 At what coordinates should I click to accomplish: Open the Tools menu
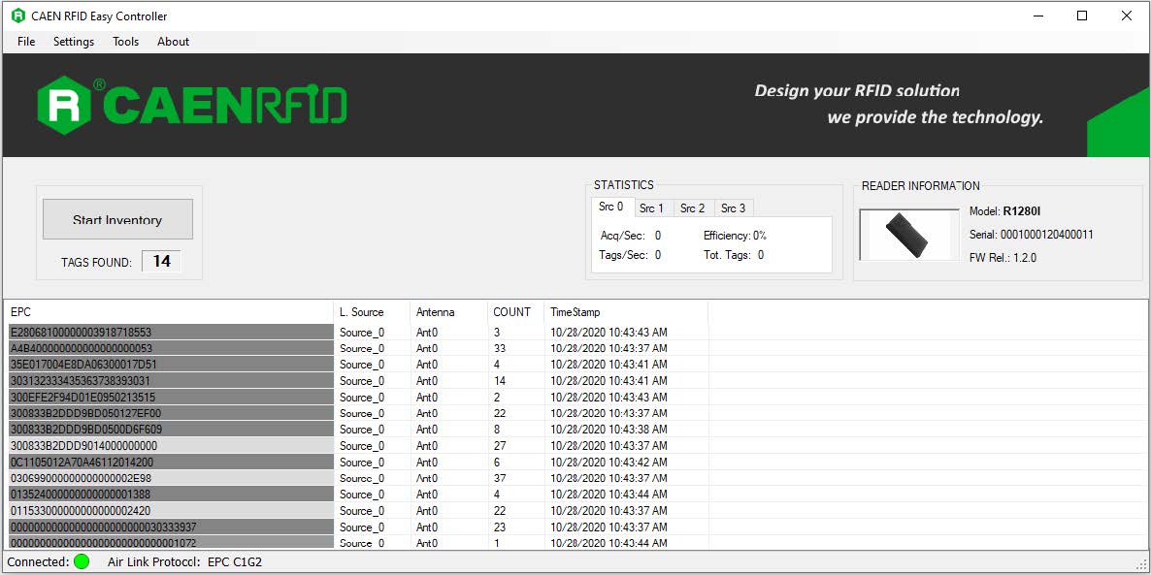(125, 42)
